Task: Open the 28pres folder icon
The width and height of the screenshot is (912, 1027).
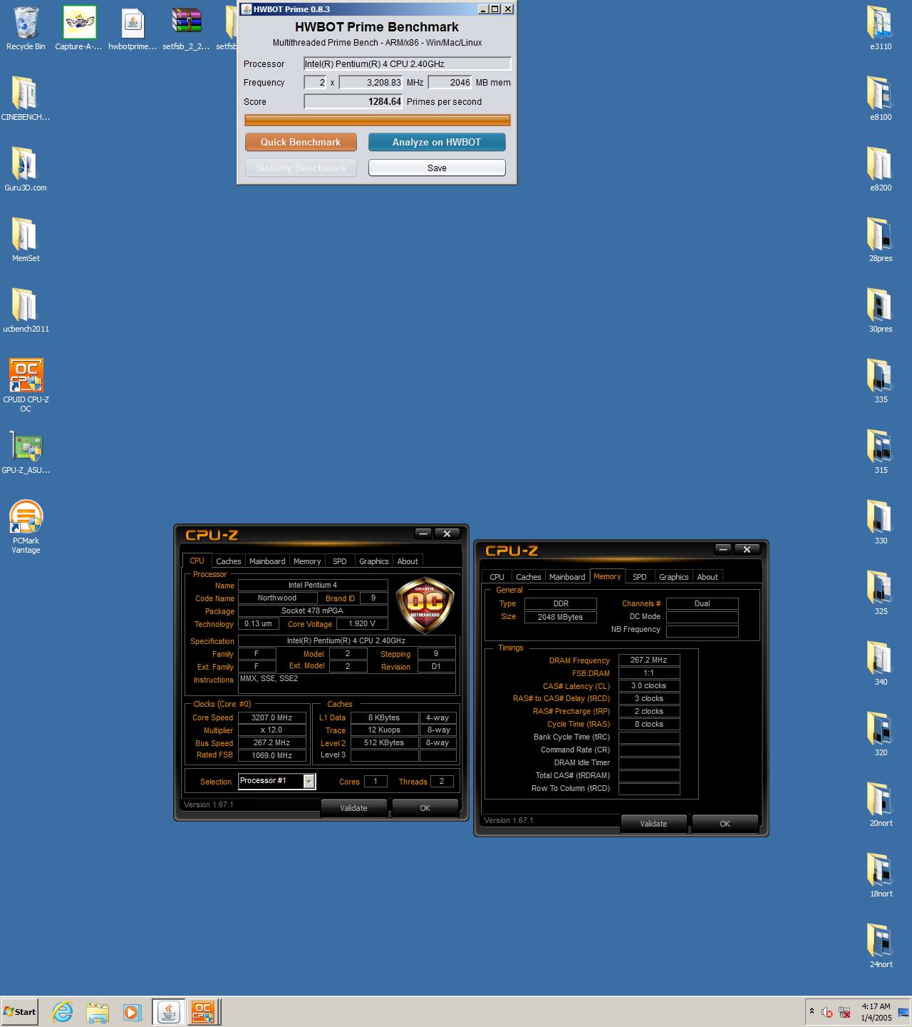Action: point(881,240)
